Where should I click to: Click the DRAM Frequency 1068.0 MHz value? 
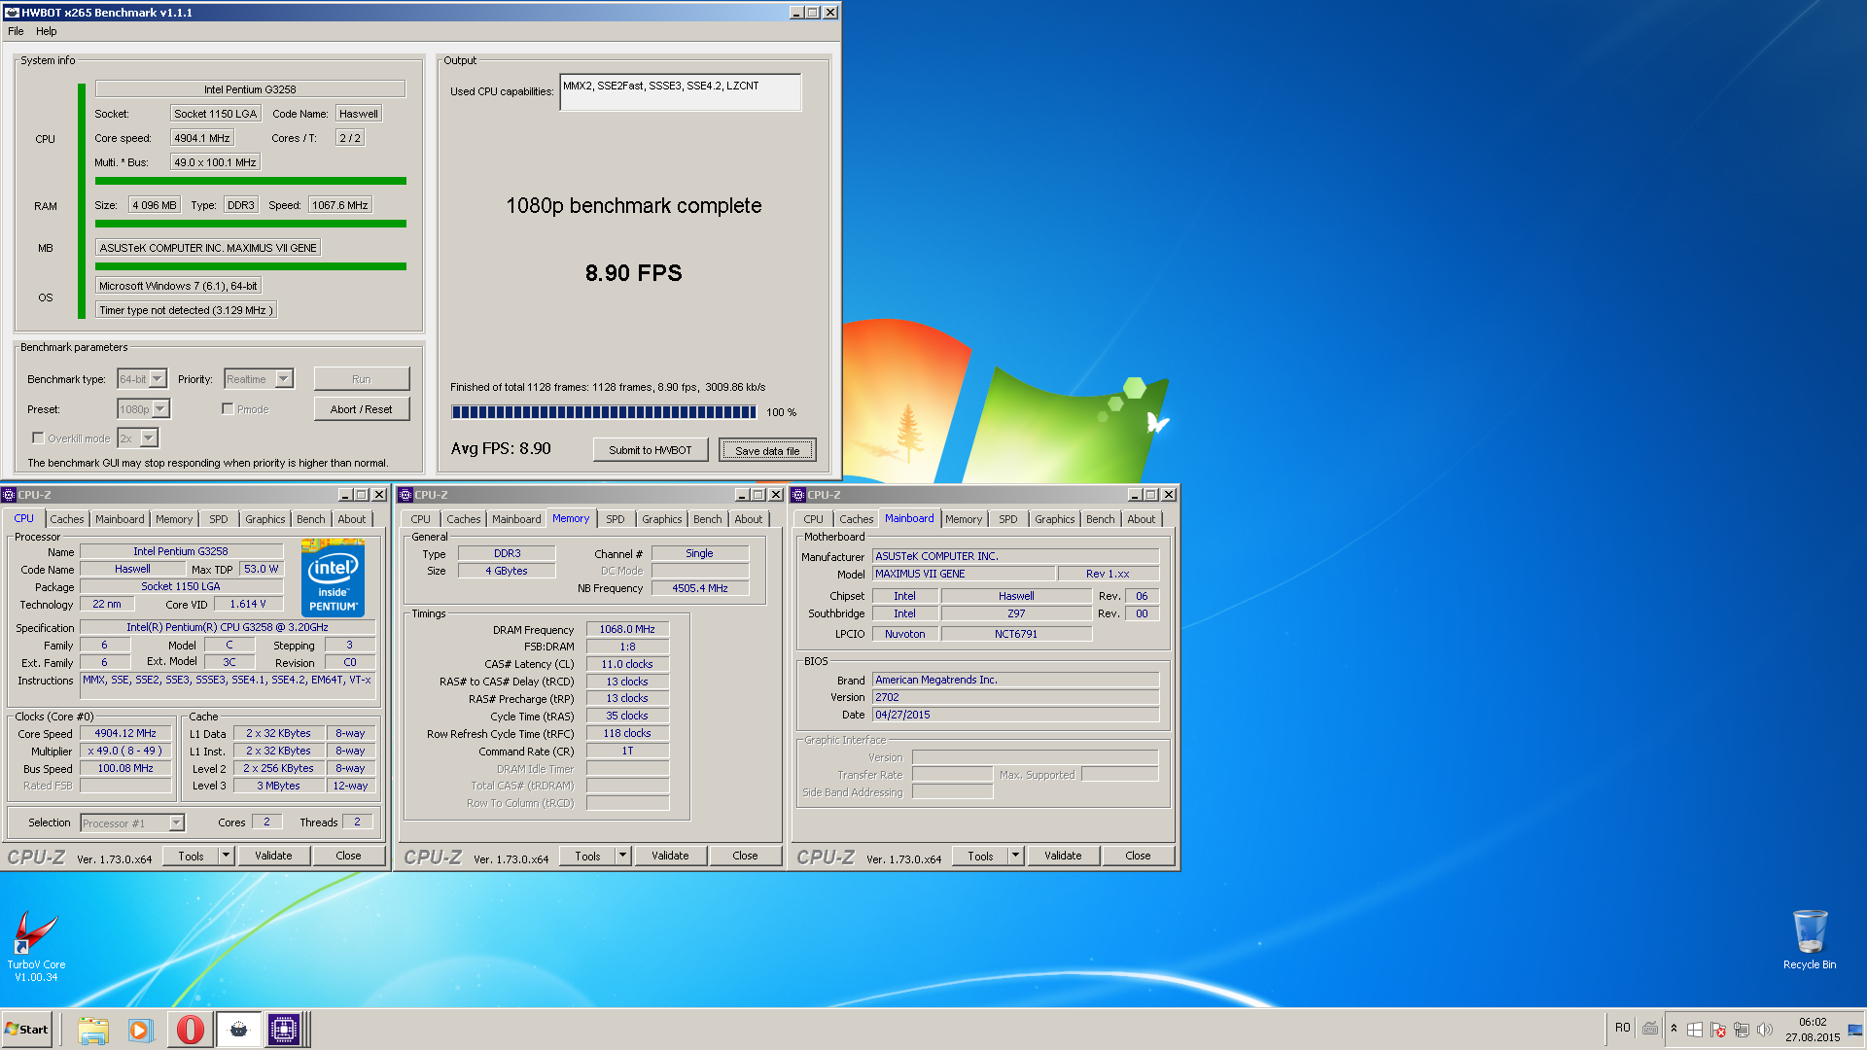coord(627,629)
